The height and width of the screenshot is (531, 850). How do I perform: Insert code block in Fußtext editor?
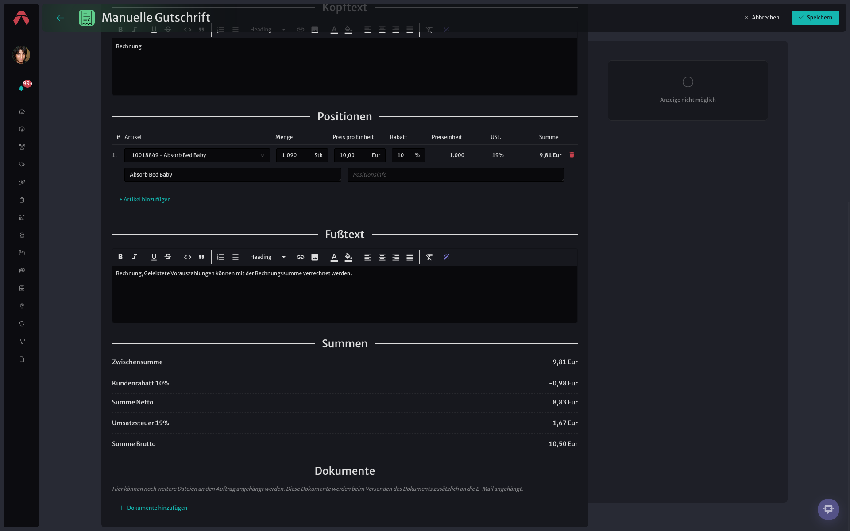pos(188,257)
